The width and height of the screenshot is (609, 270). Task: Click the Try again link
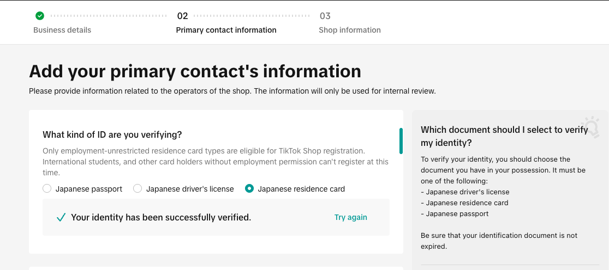tap(351, 217)
